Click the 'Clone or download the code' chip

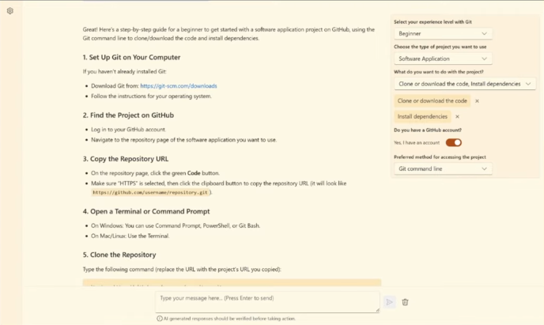click(432, 101)
